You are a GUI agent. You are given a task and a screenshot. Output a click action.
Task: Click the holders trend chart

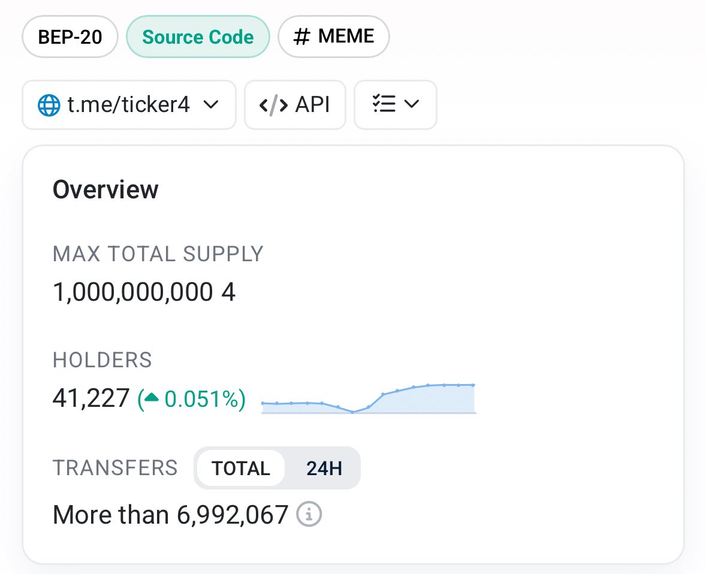[368, 398]
